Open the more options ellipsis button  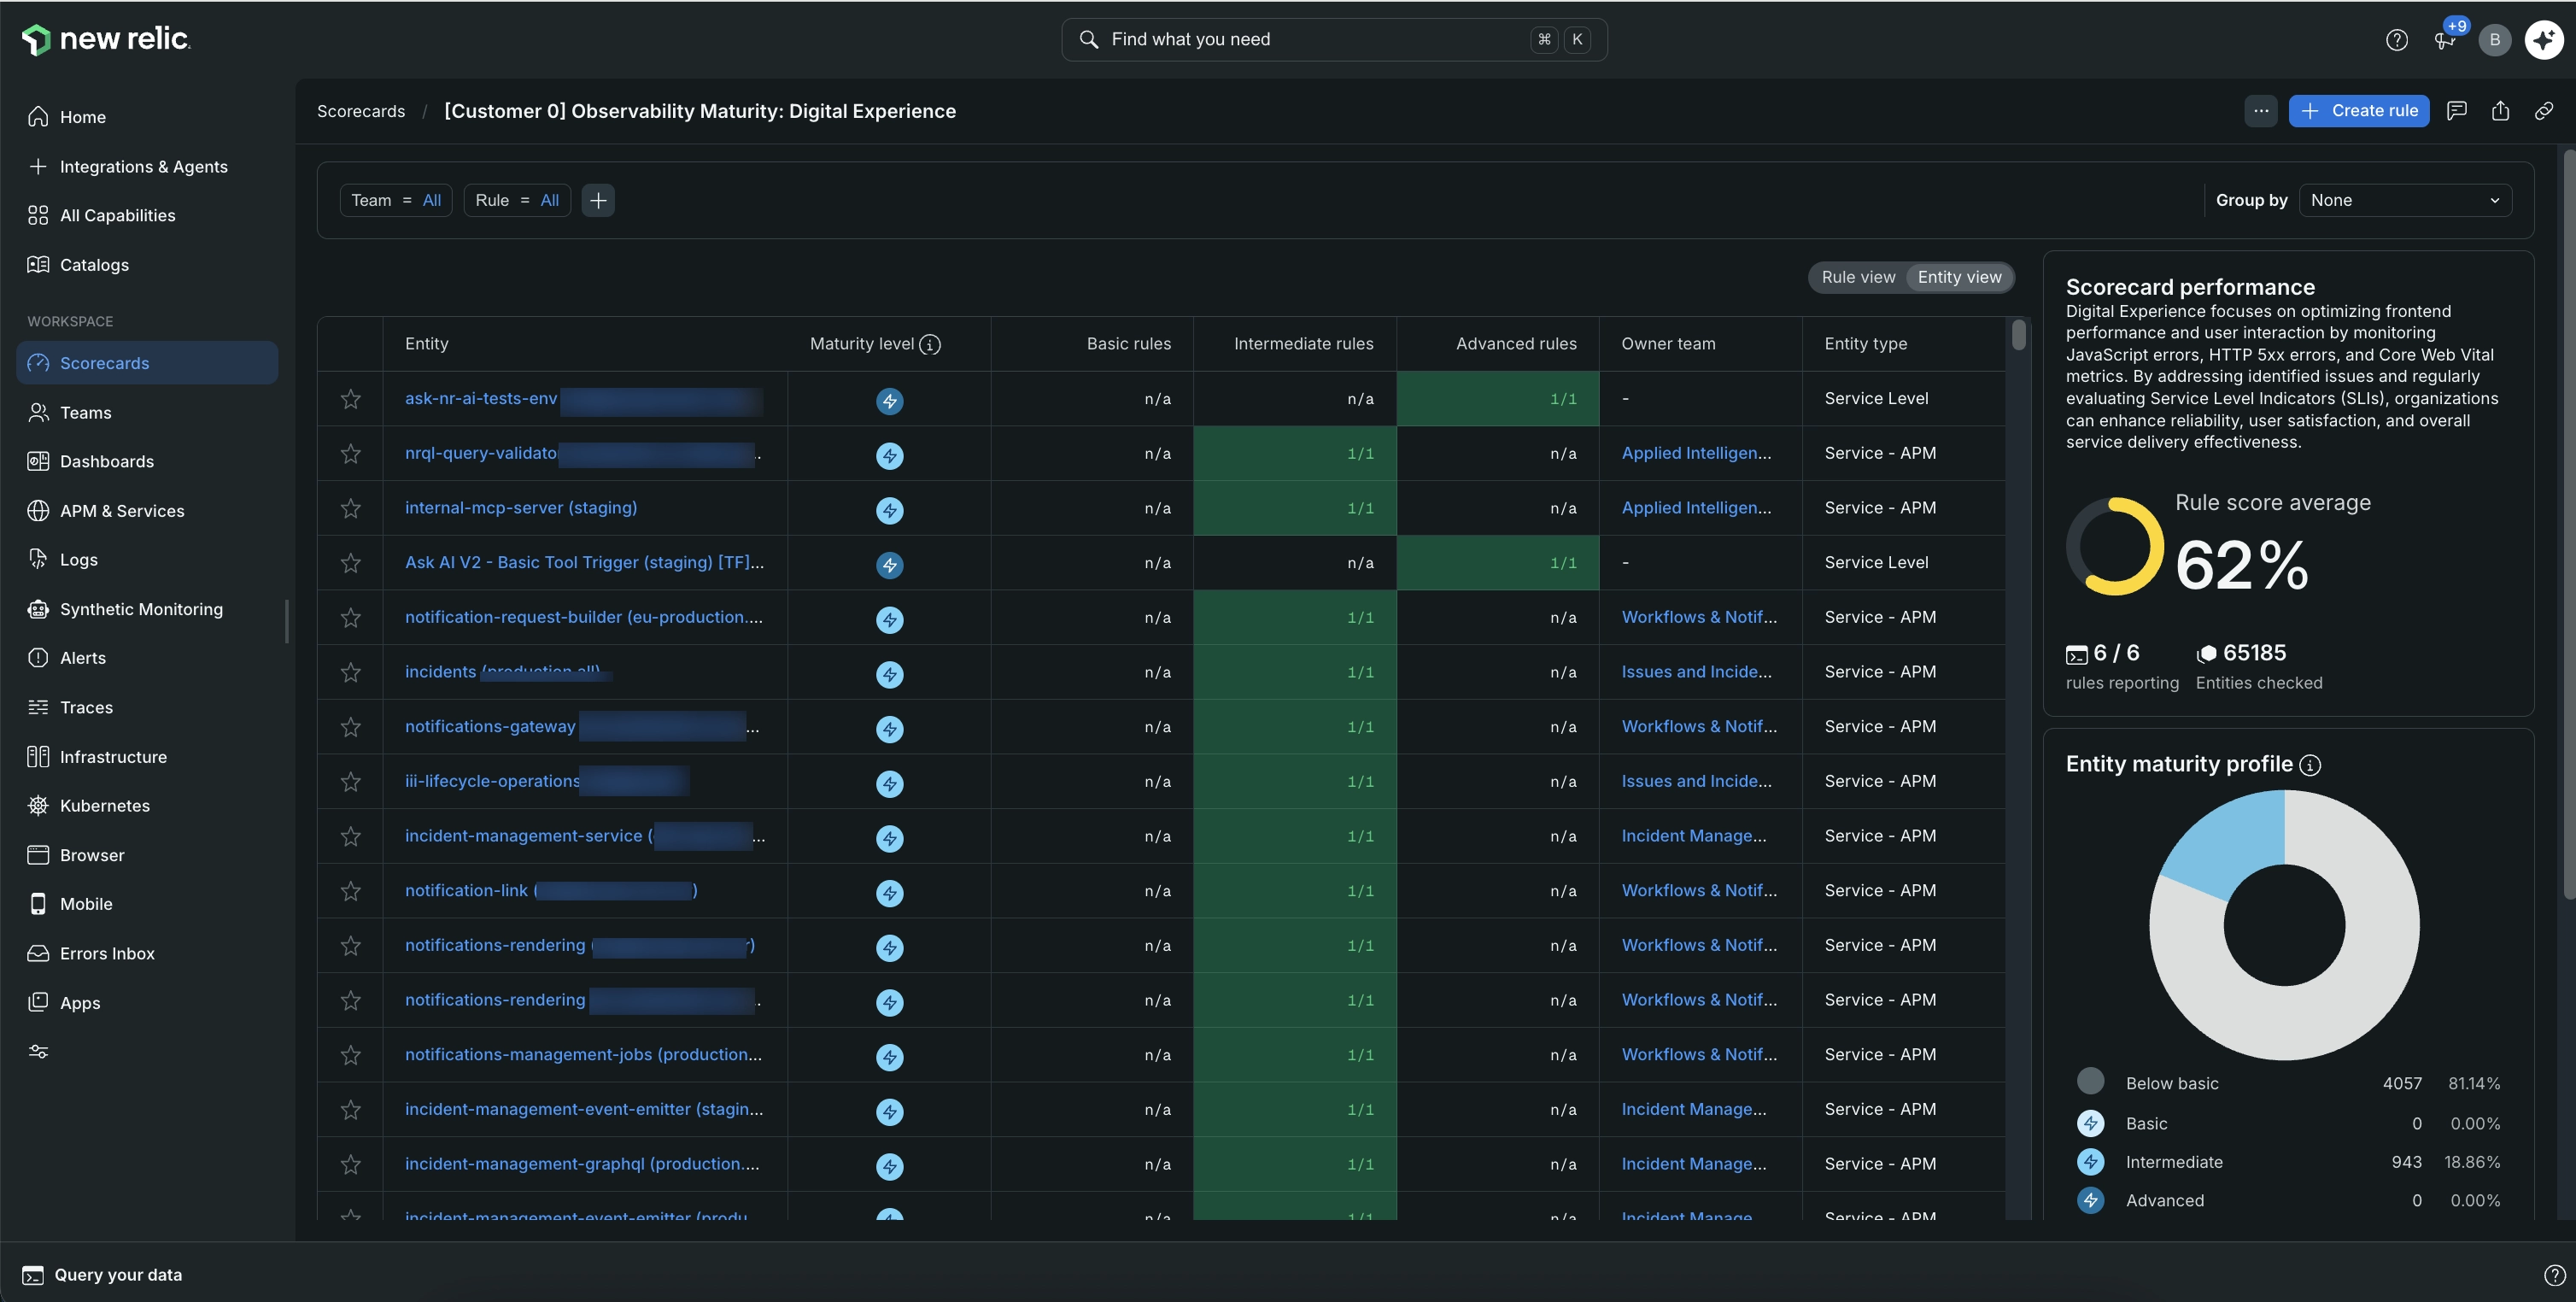[2261, 111]
